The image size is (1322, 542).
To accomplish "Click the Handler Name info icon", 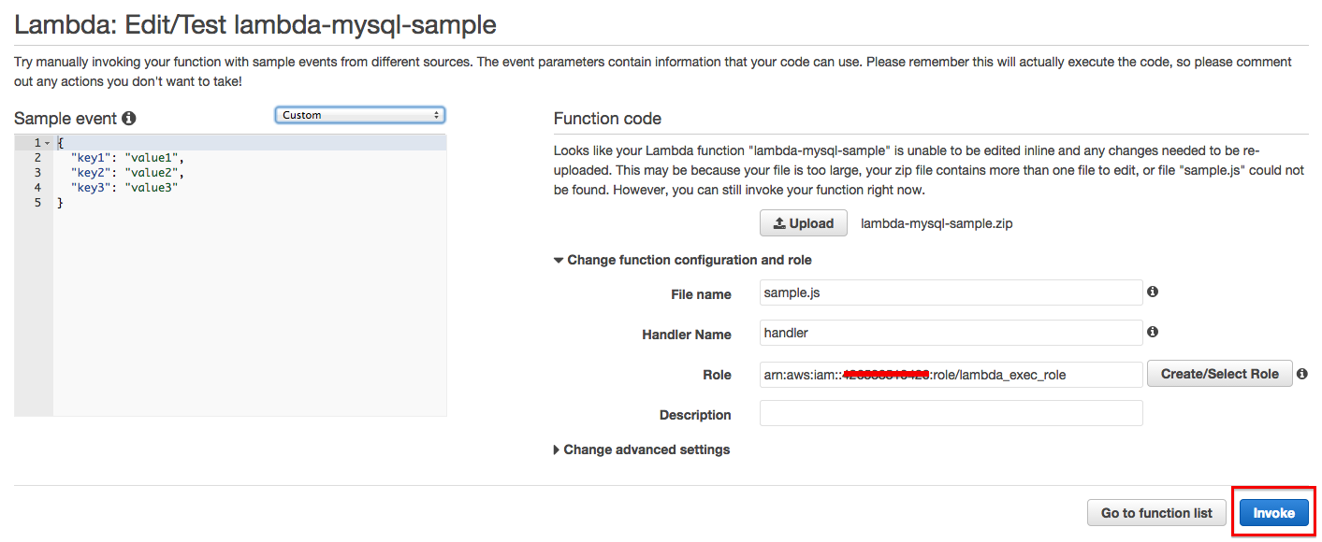I will click(1152, 332).
